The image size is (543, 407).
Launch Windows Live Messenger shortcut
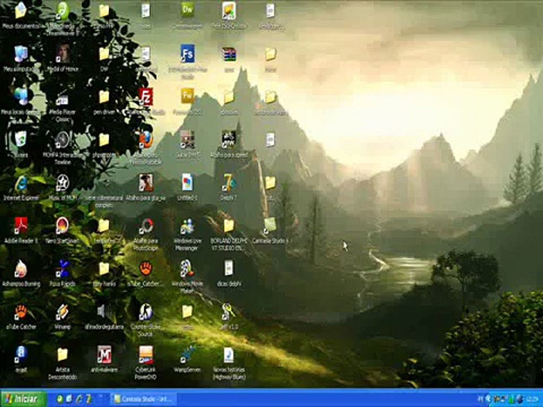[187, 226]
